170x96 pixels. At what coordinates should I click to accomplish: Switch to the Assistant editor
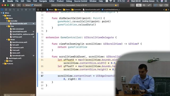click(144, 5)
